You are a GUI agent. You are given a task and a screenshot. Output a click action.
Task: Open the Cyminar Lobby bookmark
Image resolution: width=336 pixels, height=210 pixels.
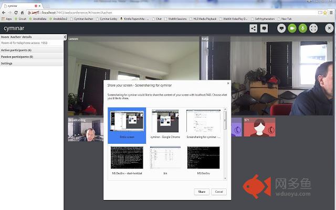pyautogui.click(x=107, y=19)
